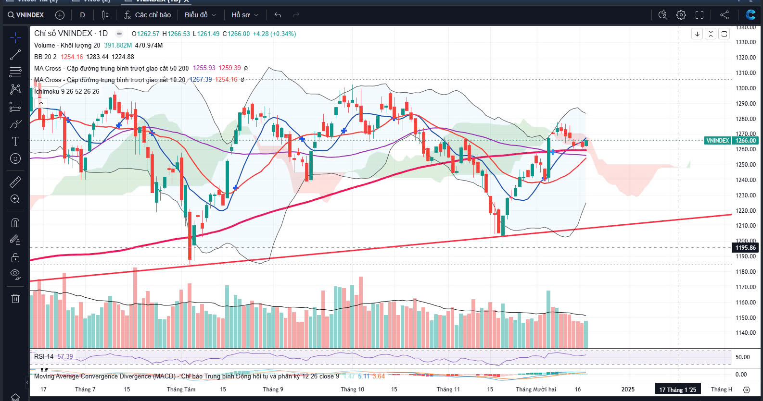Open the forecasting and measurement tool

pos(15,107)
